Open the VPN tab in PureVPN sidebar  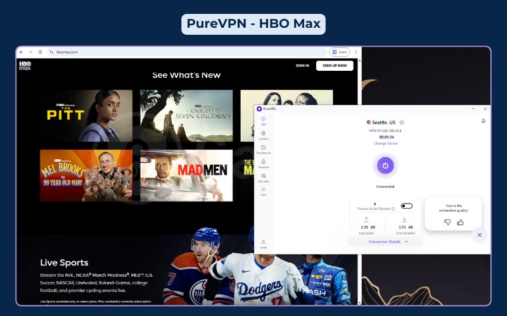(263, 121)
